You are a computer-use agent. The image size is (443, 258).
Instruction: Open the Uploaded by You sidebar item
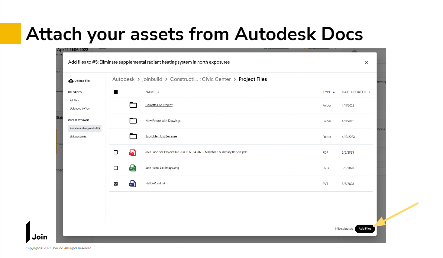[x=80, y=109]
